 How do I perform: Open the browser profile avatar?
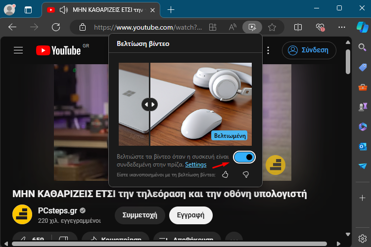[9, 10]
